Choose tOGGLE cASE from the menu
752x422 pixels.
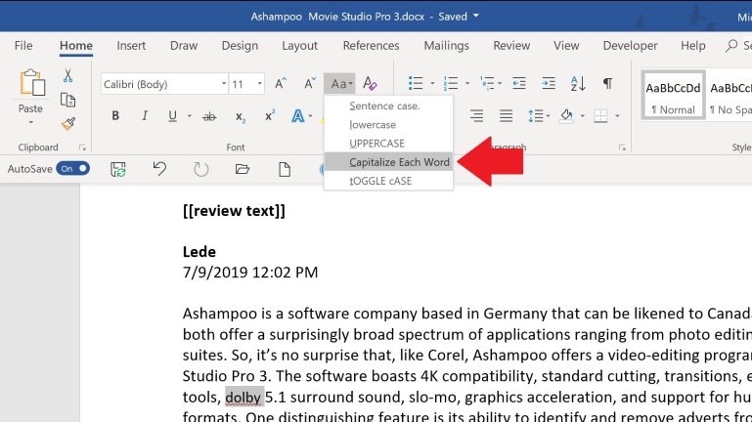[x=388, y=181]
